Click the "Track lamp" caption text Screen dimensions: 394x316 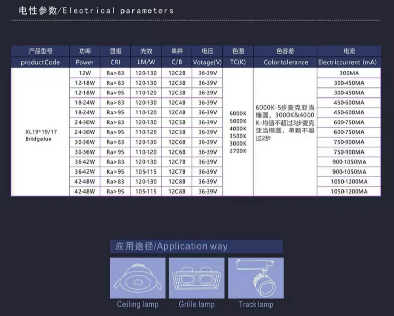(256, 305)
